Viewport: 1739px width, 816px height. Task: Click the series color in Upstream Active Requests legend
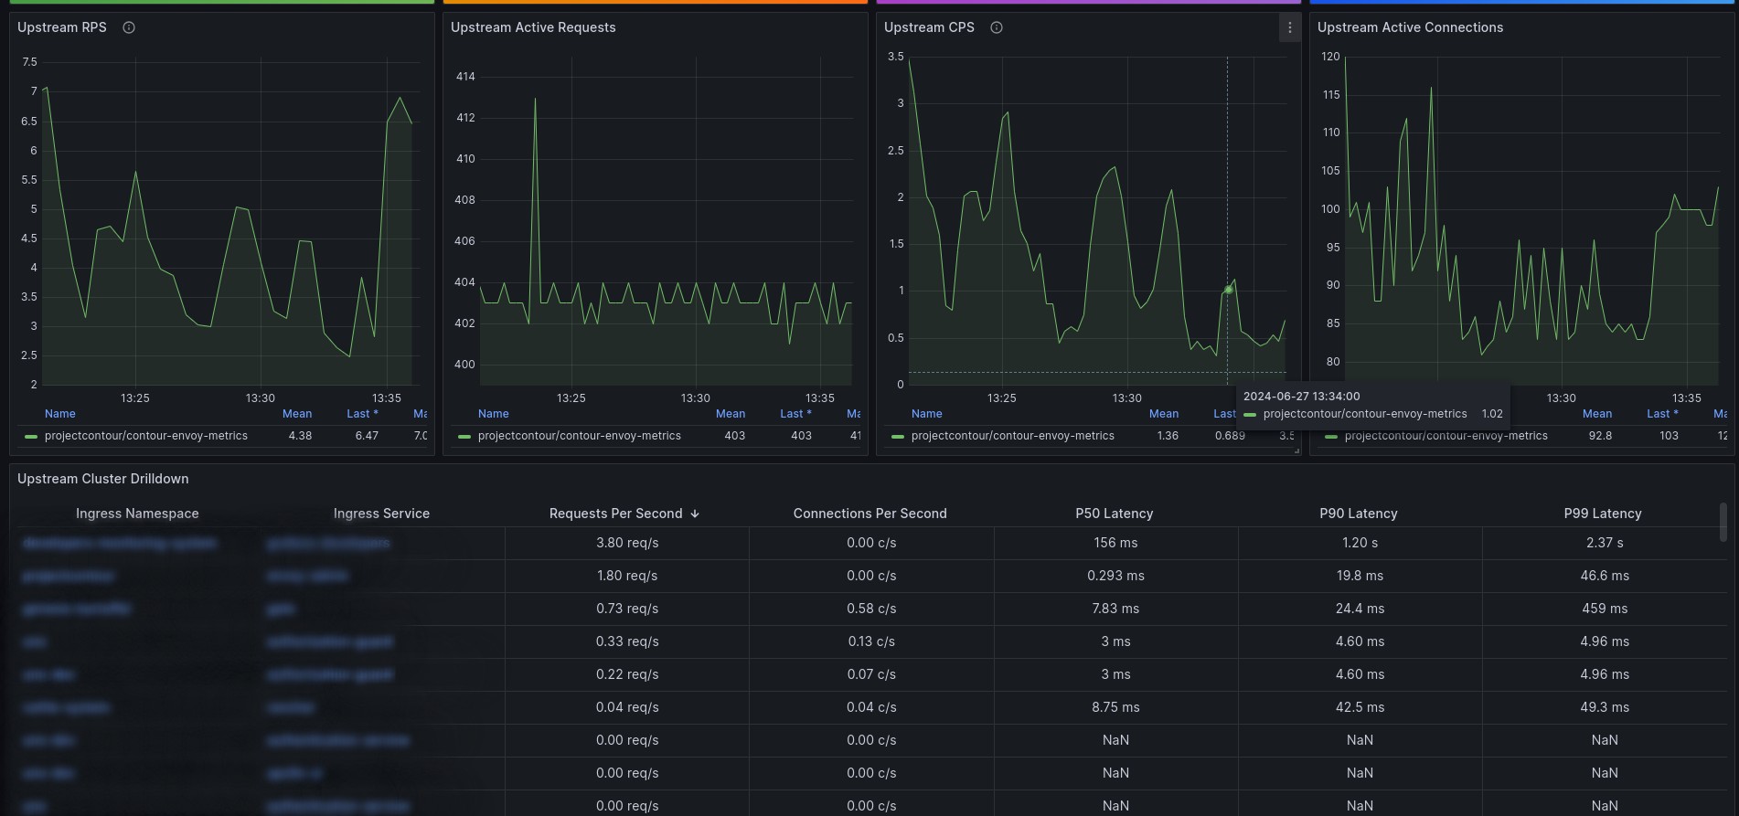coord(464,436)
